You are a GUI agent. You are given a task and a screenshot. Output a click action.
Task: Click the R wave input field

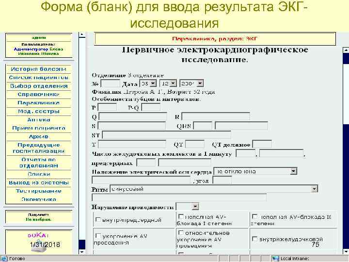click(216, 116)
